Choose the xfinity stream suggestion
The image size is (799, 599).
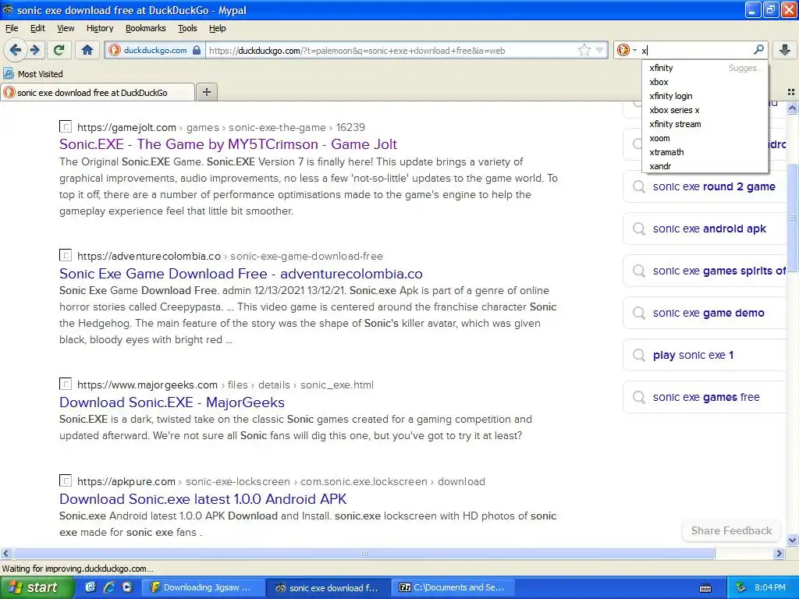[x=705, y=124]
